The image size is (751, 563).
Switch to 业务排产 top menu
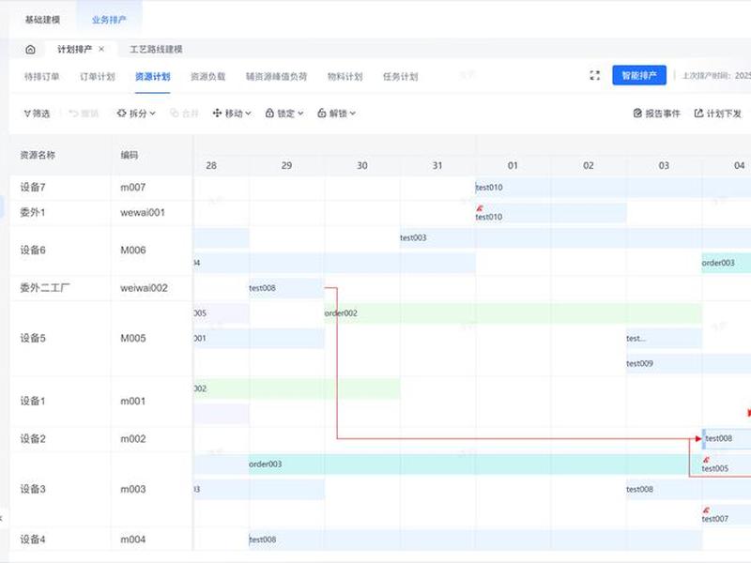pyautogui.click(x=109, y=20)
